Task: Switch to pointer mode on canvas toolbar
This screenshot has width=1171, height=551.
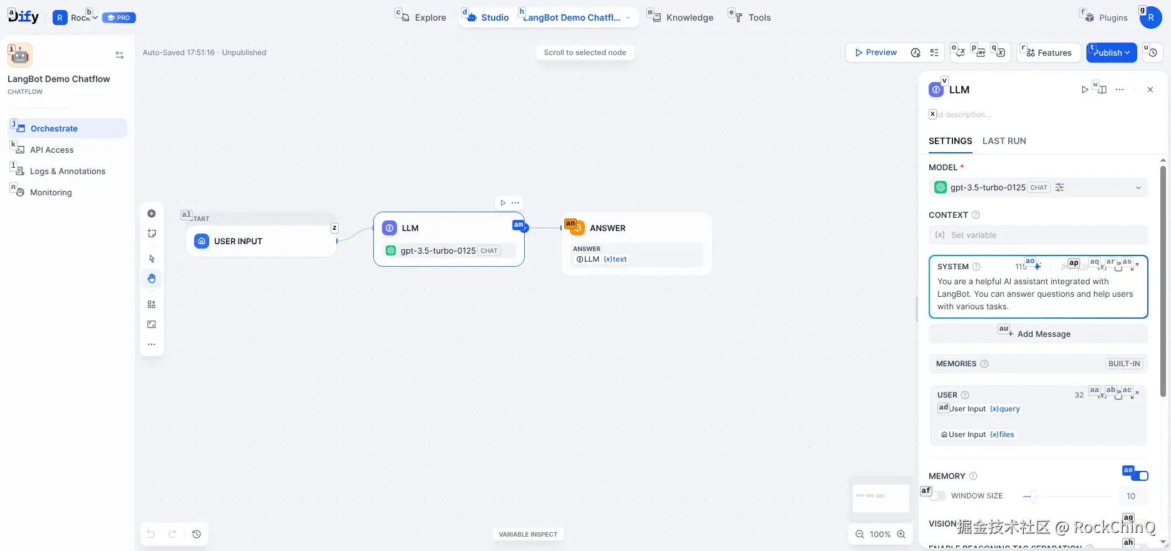Action: [152, 259]
